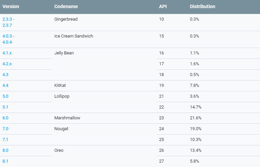This screenshot has width=260, height=167.
Task: Open the 7.0 version link
Action: pyautogui.click(x=5, y=129)
